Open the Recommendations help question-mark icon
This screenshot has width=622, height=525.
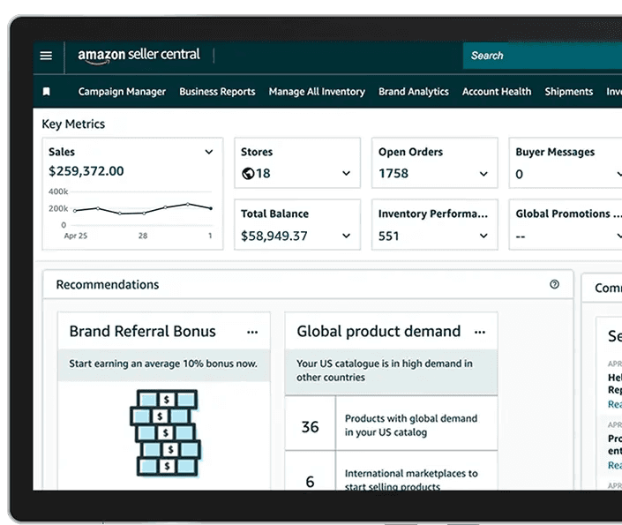(x=554, y=284)
